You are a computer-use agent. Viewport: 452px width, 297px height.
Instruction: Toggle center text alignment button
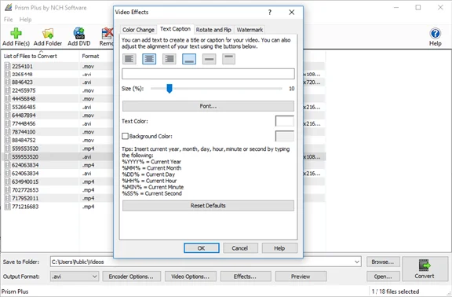coord(149,59)
